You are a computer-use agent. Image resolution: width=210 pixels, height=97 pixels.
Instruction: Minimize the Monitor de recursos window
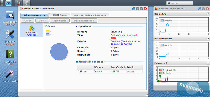(203, 9)
